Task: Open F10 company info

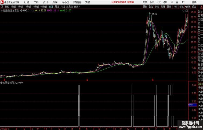Action: click(175, 7)
